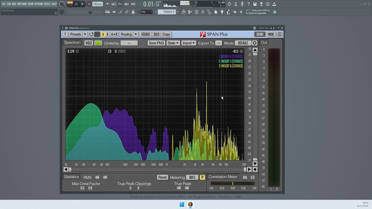Click the FL Studio help question mark
Viewport: 372px width, 209px height.
248,4
